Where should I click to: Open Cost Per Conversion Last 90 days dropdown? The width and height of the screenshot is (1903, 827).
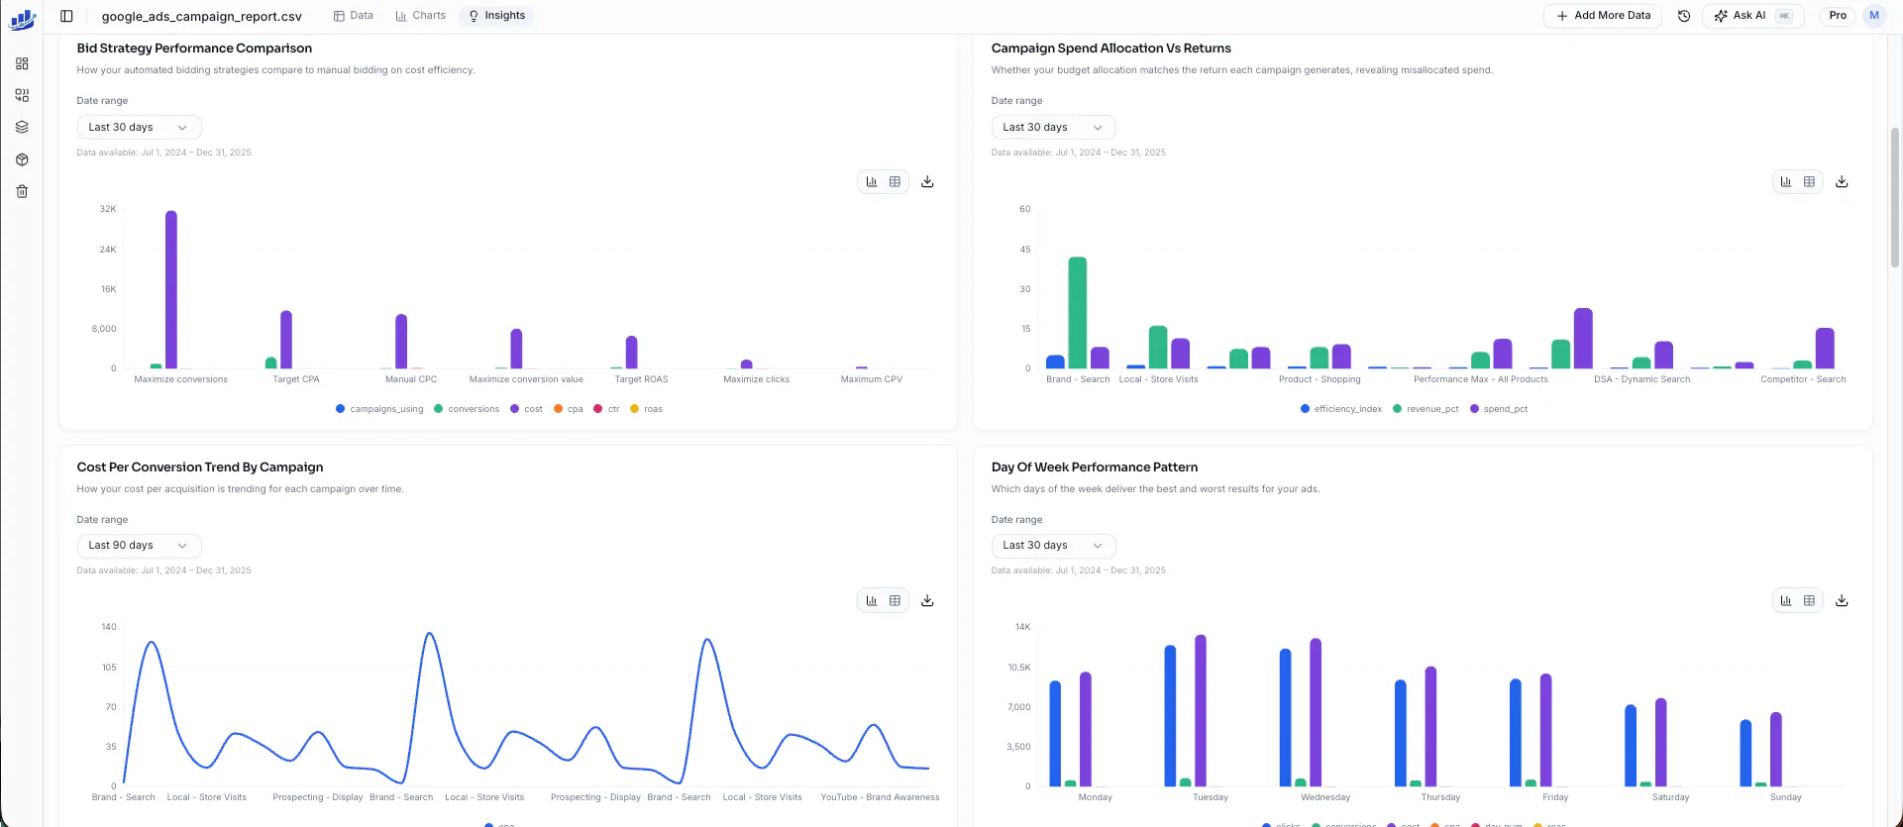(139, 546)
